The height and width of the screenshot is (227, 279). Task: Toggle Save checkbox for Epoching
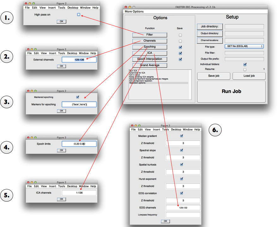point(180,47)
